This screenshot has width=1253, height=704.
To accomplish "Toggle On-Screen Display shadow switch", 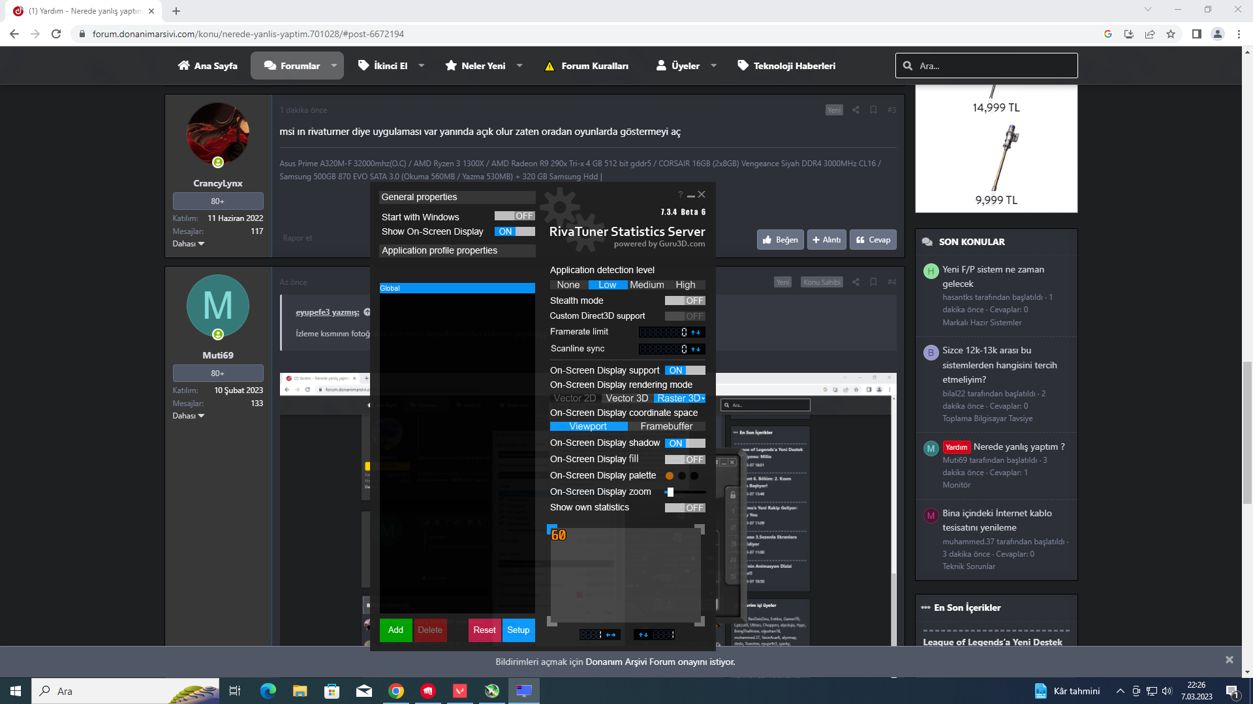I will [x=685, y=443].
